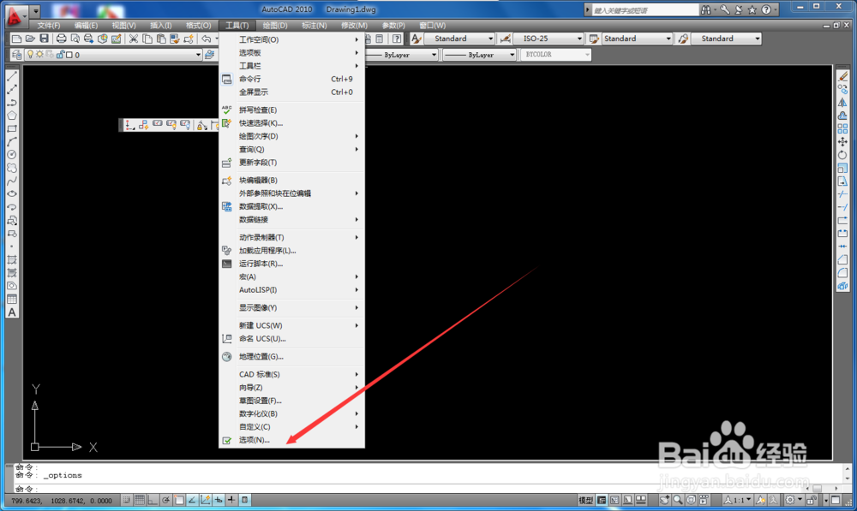Click the Plot print icon
The height and width of the screenshot is (511, 857).
point(61,39)
